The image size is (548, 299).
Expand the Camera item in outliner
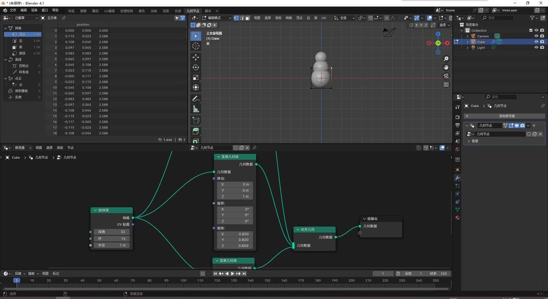(x=468, y=36)
